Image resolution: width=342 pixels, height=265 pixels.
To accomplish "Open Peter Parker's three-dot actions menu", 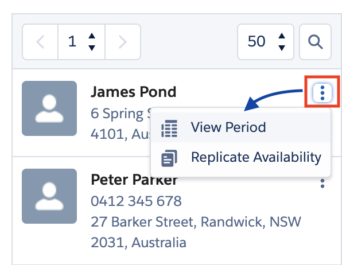I will tap(322, 184).
